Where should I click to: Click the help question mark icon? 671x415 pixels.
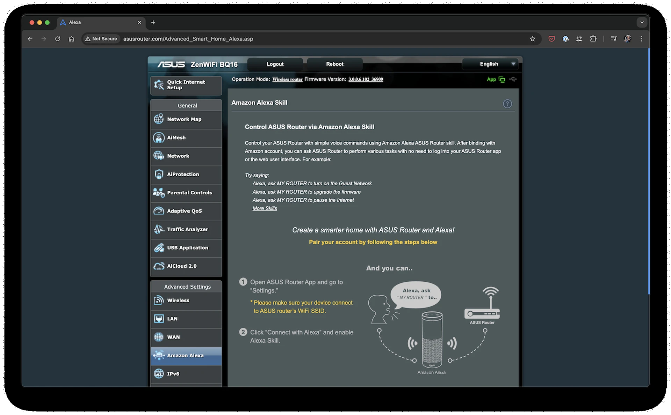coord(507,104)
